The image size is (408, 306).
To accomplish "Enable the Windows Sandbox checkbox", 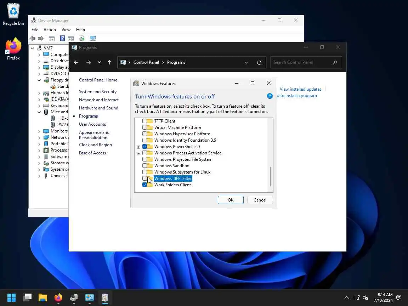I will point(144,166).
